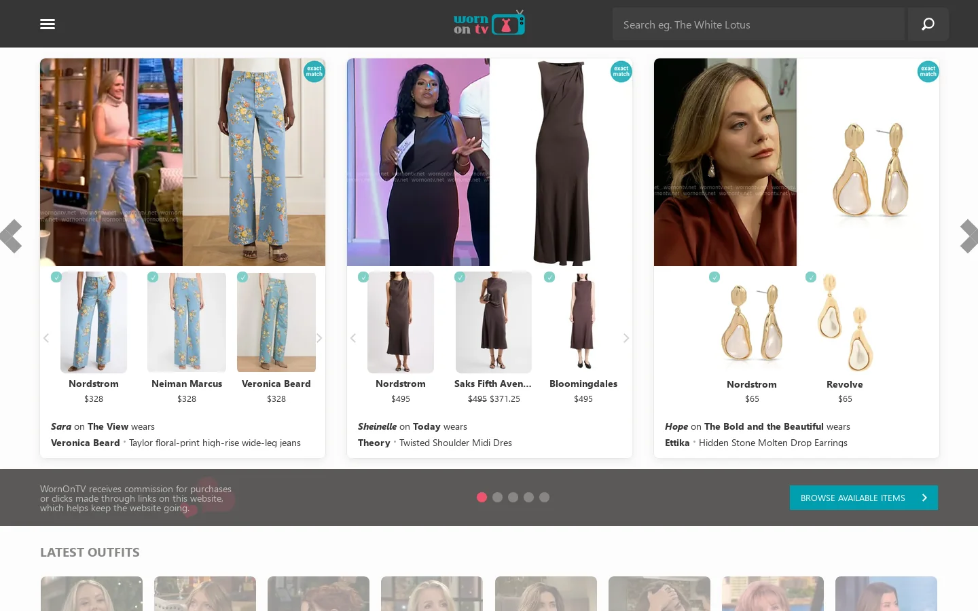Click exact match badge on floral jeans card
The width and height of the screenshot is (978, 611).
[314, 71]
